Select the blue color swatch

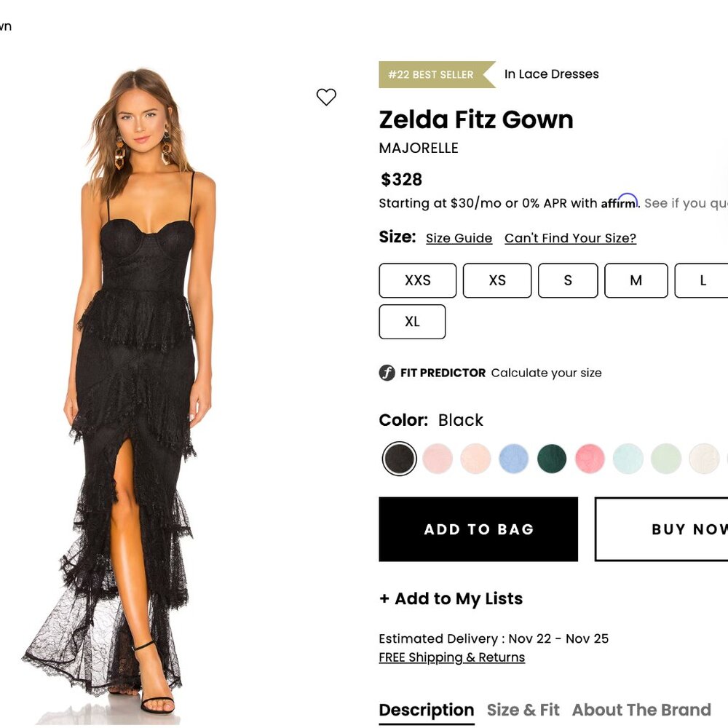click(514, 459)
